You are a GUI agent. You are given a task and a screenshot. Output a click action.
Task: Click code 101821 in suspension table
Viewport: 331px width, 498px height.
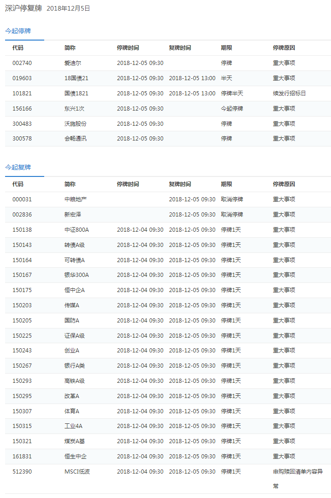pos(22,94)
